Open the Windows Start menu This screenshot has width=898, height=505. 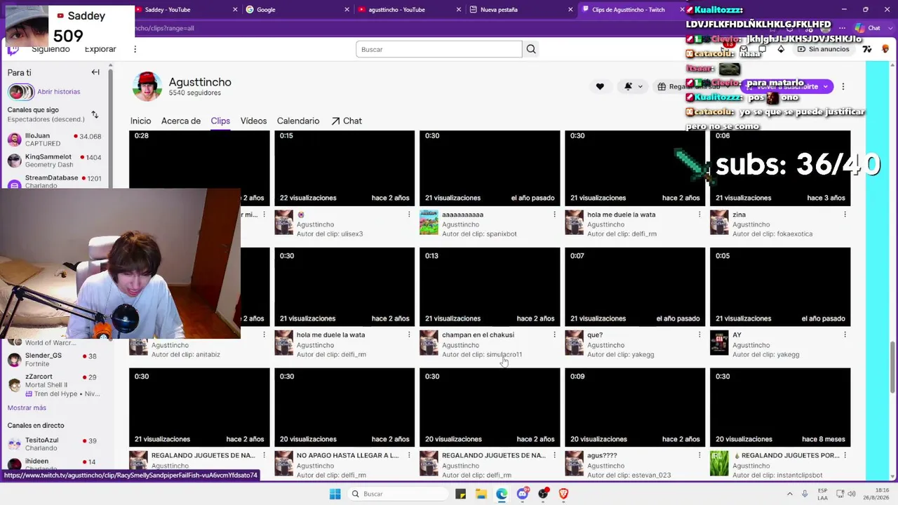click(x=335, y=494)
